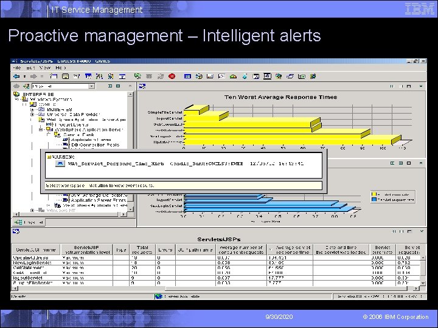Select Windows NT tree item
This screenshot has width=438, height=328.
(61, 210)
